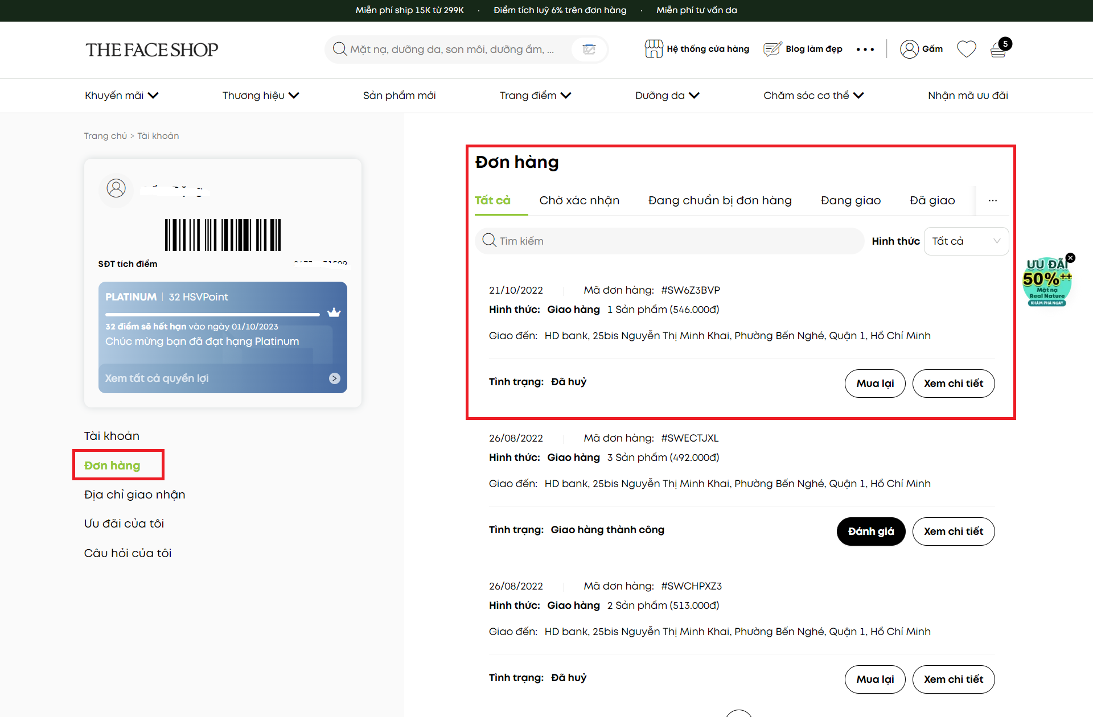
Task: Click Xem tất cả quyền lợi link
Action: click(x=157, y=378)
